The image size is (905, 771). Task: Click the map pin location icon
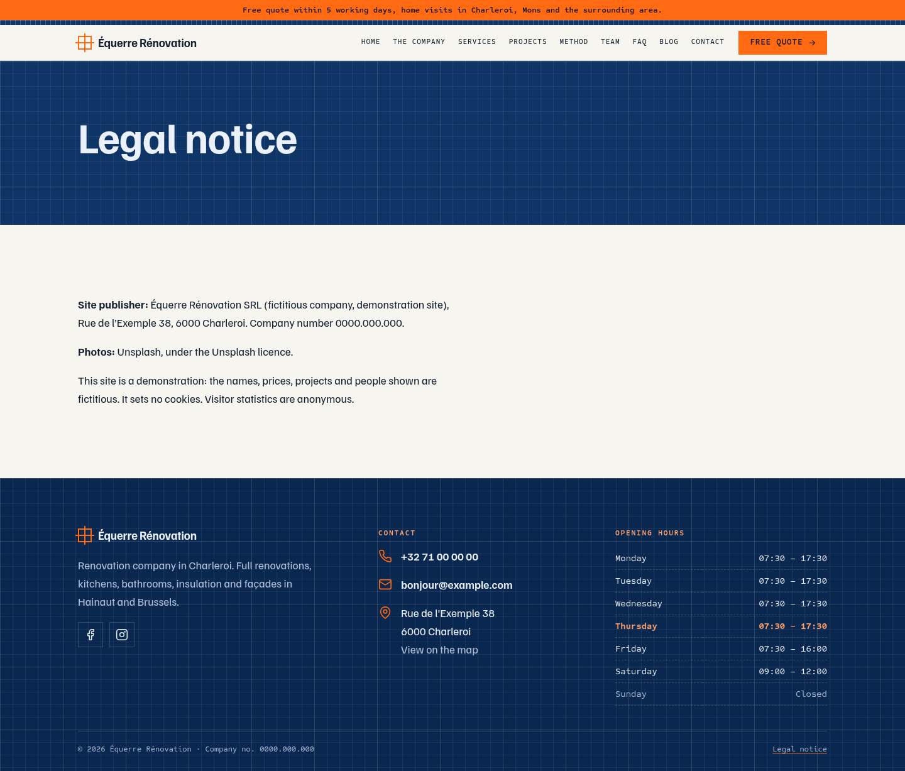pyautogui.click(x=385, y=613)
